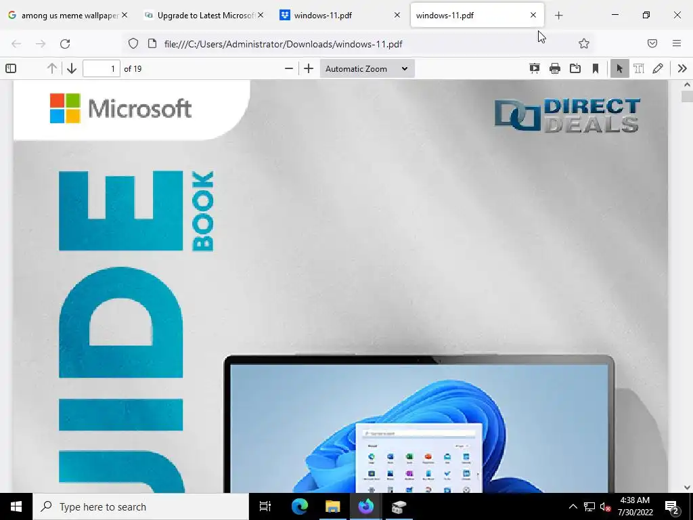
Task: Open the network status tray icon
Action: (589, 506)
